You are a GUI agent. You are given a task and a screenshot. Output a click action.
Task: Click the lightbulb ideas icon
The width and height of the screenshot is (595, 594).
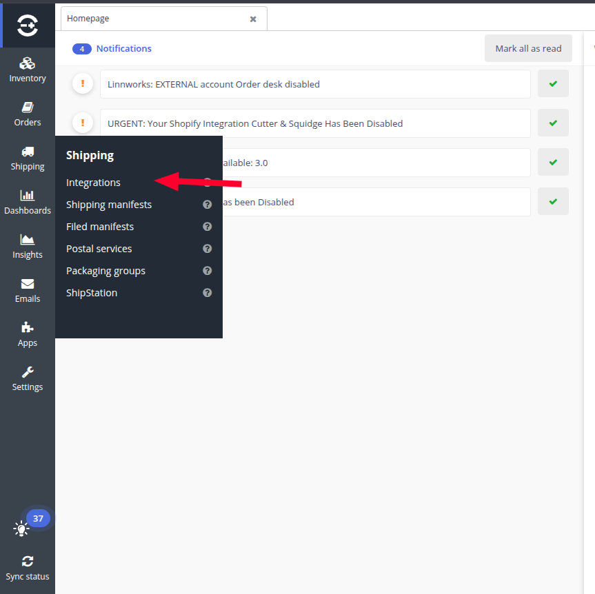click(x=21, y=529)
